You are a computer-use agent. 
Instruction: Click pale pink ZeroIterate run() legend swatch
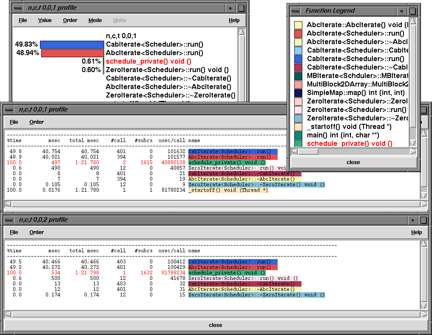[x=298, y=110]
